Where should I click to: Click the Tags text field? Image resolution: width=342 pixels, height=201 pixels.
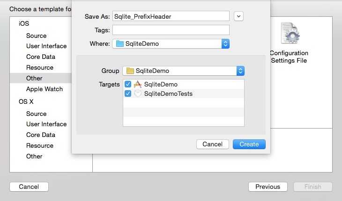tap(171, 30)
